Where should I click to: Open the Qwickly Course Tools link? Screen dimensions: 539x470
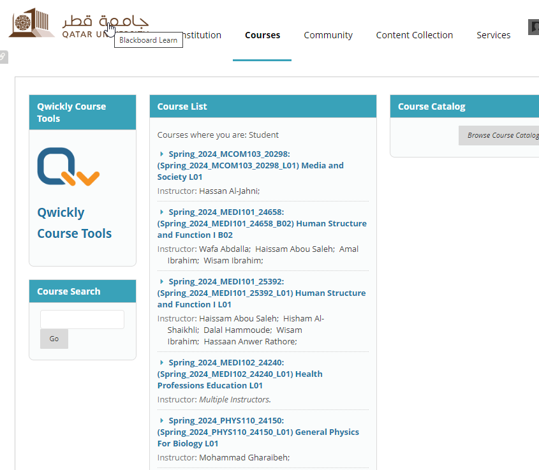tap(74, 223)
